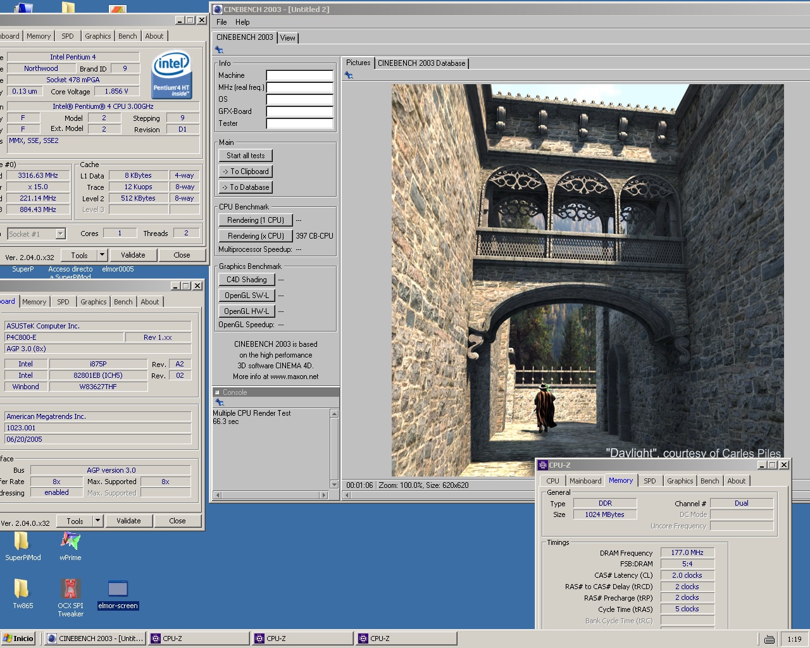This screenshot has width=810, height=648.
Task: Open the Socket #1 selection dropdown
Action: point(60,234)
